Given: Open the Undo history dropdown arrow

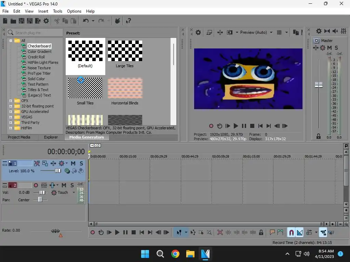Looking at the screenshot, I should click(93, 21).
